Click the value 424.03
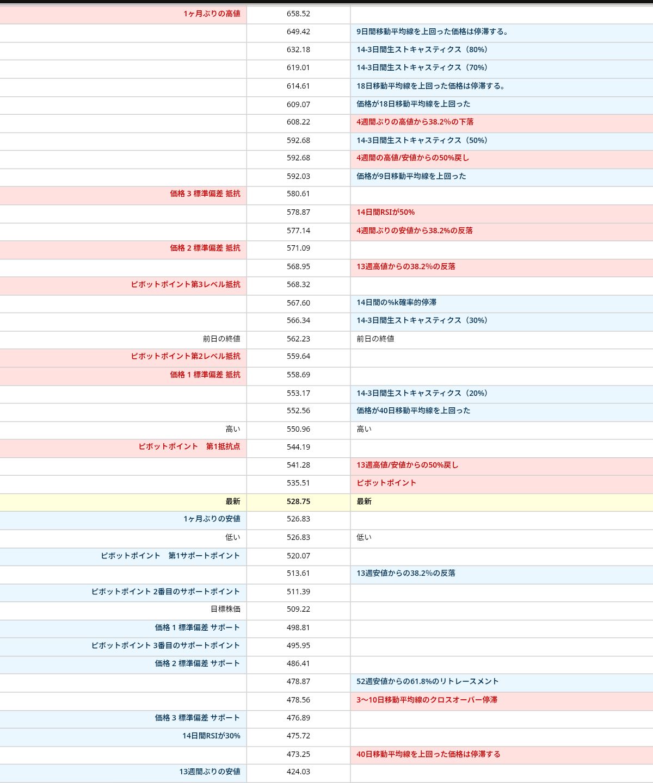Screen dimensions: 653x783 coord(298,772)
